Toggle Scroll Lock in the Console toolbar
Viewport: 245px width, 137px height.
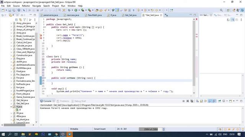tap(201, 101)
